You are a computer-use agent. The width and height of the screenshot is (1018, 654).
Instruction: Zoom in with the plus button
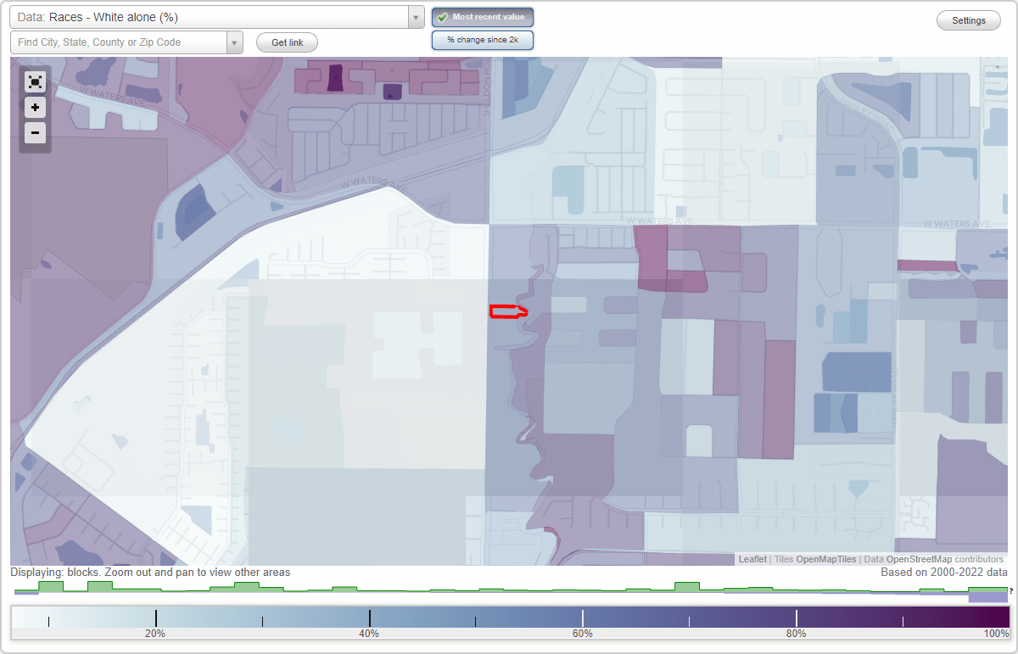[35, 108]
